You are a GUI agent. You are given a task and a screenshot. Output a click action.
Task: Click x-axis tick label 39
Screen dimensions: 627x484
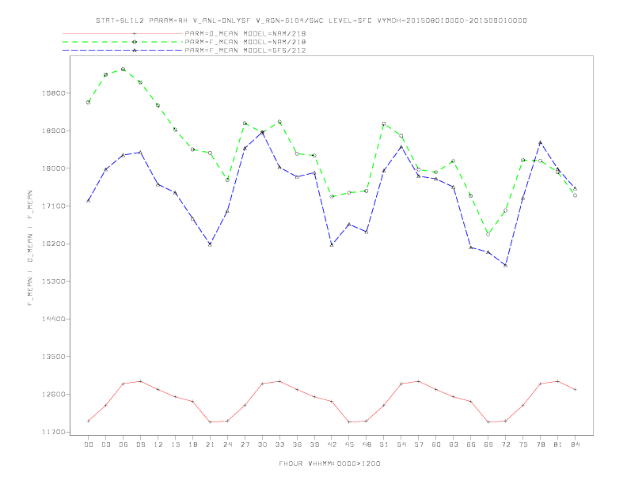314,444
